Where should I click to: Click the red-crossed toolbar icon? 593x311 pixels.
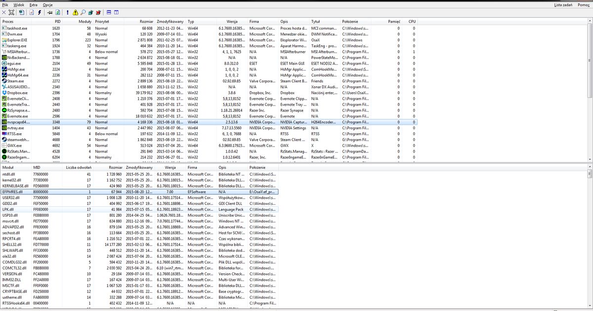click(98, 12)
